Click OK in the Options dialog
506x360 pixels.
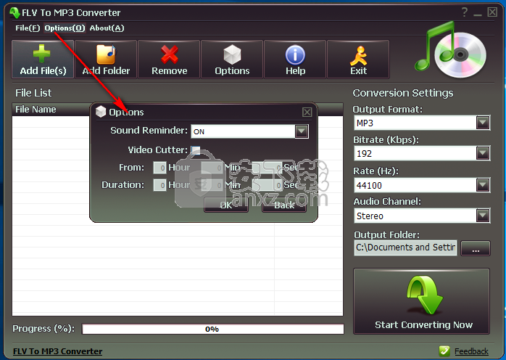tap(226, 205)
